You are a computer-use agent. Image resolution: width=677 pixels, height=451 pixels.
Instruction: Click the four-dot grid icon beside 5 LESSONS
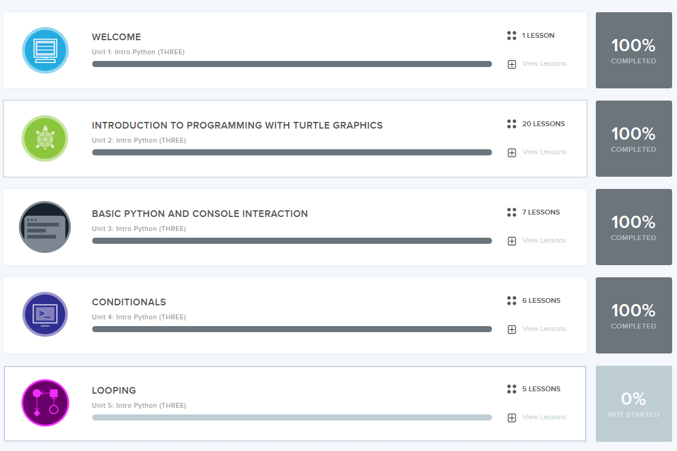(512, 389)
